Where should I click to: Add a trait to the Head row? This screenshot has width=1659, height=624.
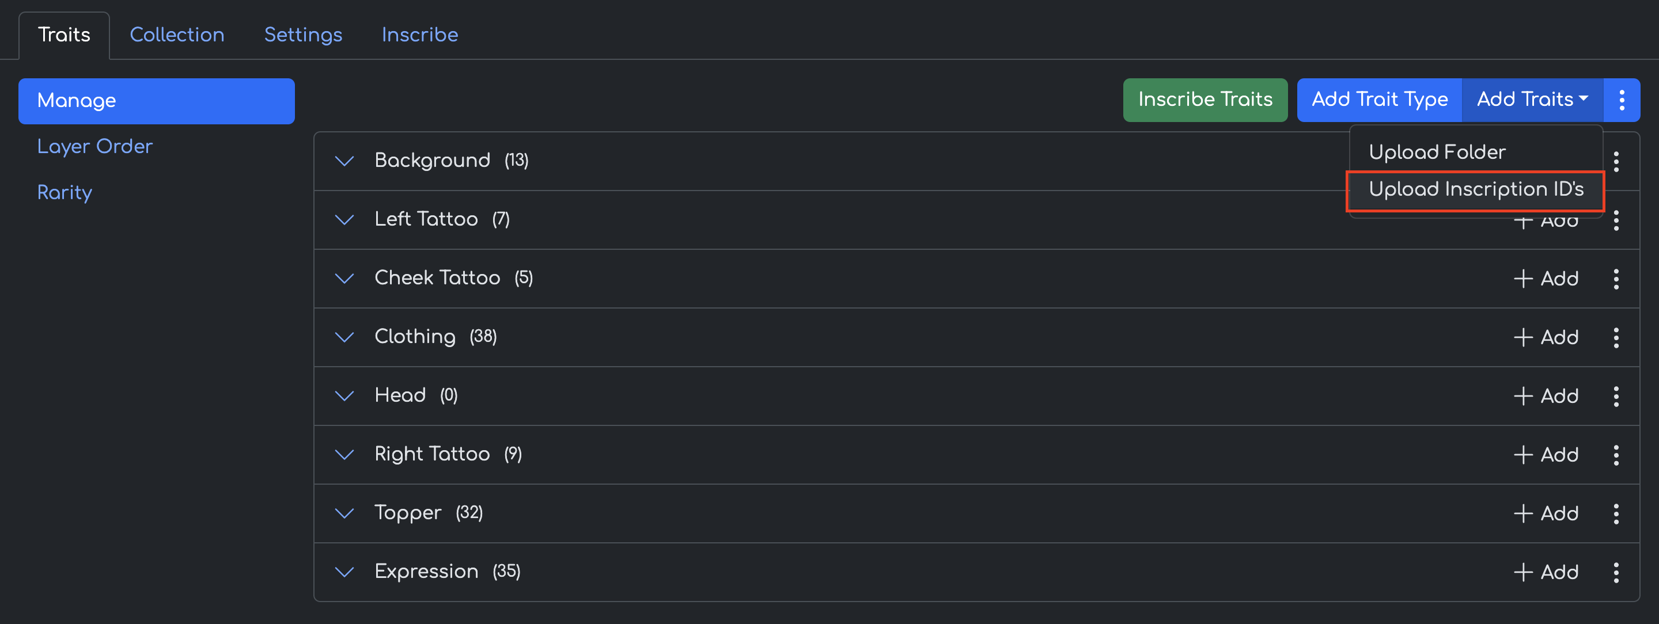1546,395
